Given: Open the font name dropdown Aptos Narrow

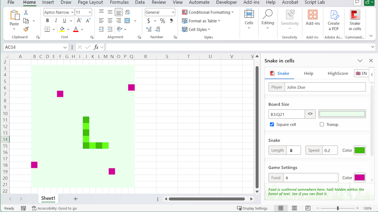Looking at the screenshot, I should pos(72,12).
